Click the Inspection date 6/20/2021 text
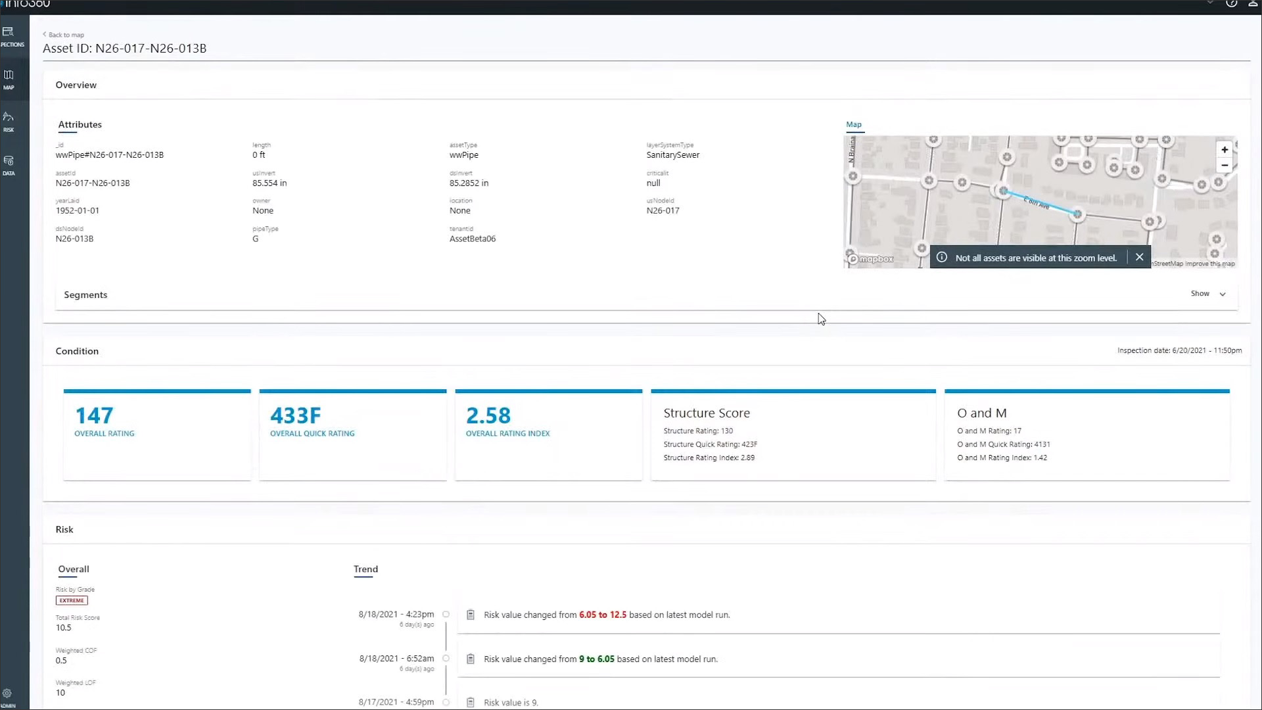This screenshot has width=1262, height=710. coord(1179,350)
